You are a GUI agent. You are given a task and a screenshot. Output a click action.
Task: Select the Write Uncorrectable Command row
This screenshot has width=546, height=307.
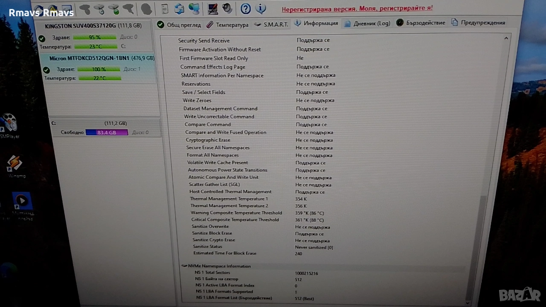coord(256,116)
